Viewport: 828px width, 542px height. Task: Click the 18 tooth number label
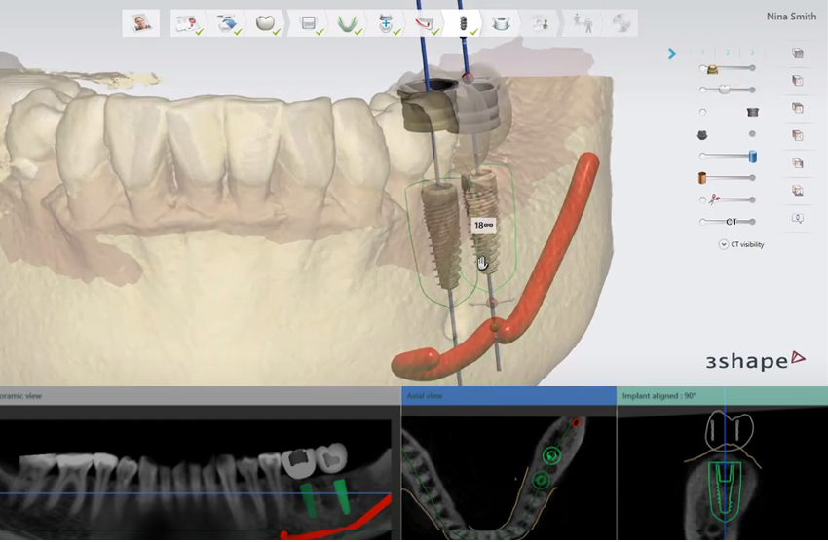pyautogui.click(x=483, y=225)
